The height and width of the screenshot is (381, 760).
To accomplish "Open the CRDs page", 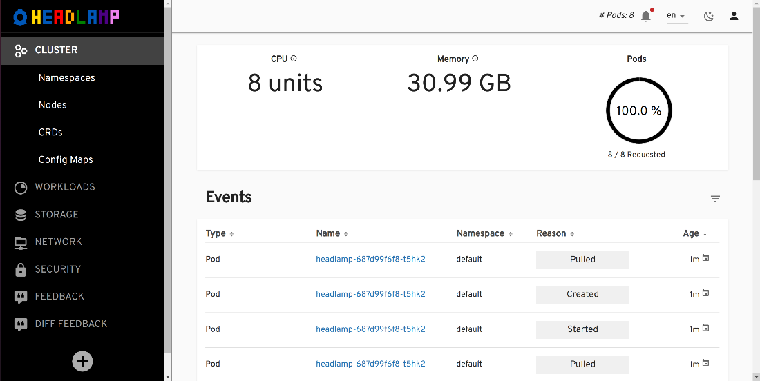I will coord(50,132).
